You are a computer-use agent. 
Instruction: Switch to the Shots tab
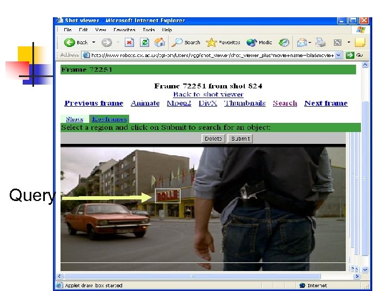click(x=75, y=119)
